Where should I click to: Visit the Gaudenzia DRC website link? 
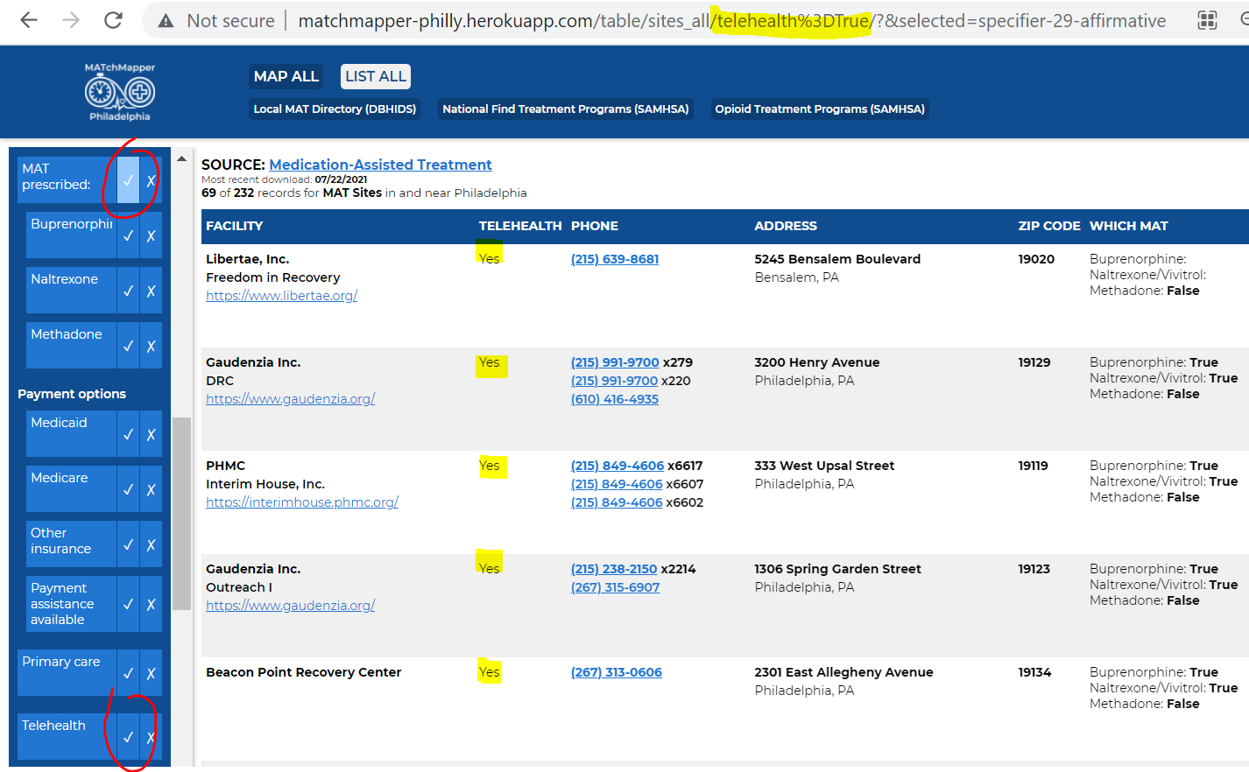[x=290, y=399]
